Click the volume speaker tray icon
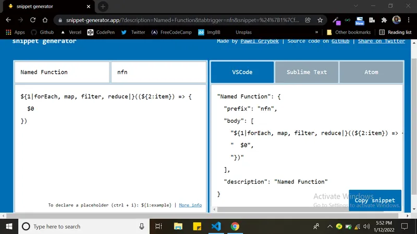The width and height of the screenshot is (417, 234). pyautogui.click(x=366, y=227)
